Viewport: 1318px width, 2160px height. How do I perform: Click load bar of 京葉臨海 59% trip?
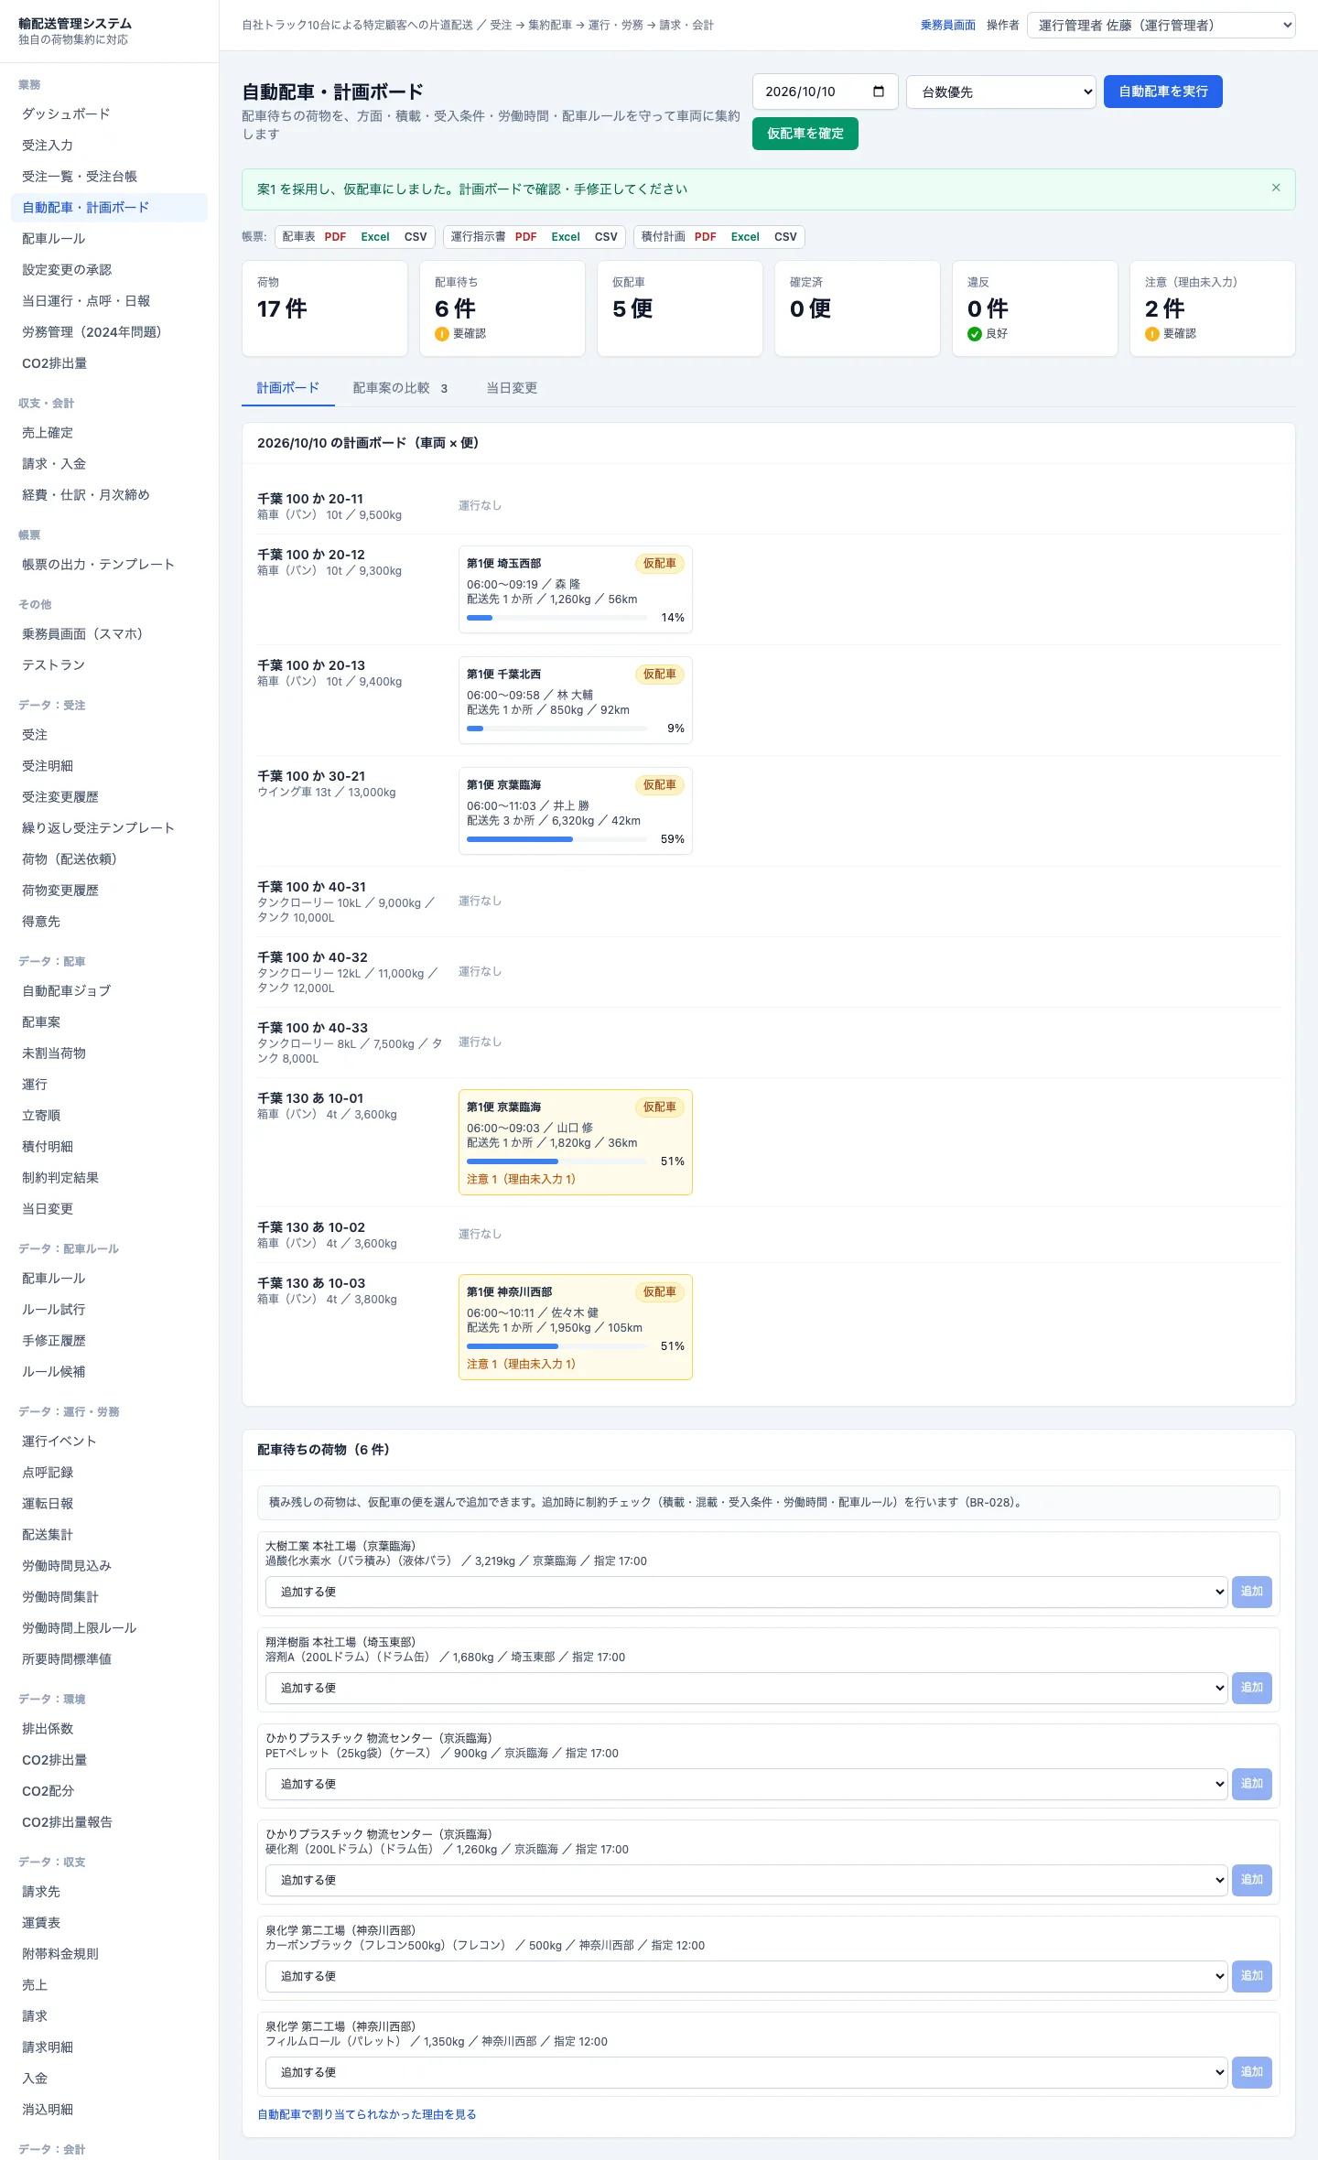point(556,839)
